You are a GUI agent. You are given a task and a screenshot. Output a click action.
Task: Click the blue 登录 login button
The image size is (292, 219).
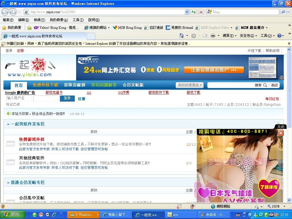pyautogui.click(x=67, y=98)
